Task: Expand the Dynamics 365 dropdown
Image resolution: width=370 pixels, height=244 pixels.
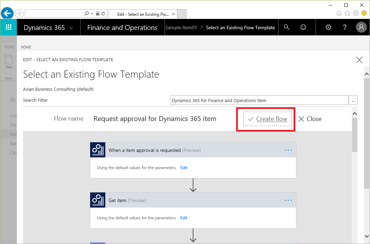Action: click(71, 28)
